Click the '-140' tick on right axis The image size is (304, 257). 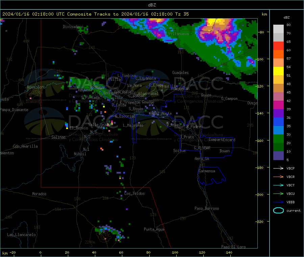260,113
